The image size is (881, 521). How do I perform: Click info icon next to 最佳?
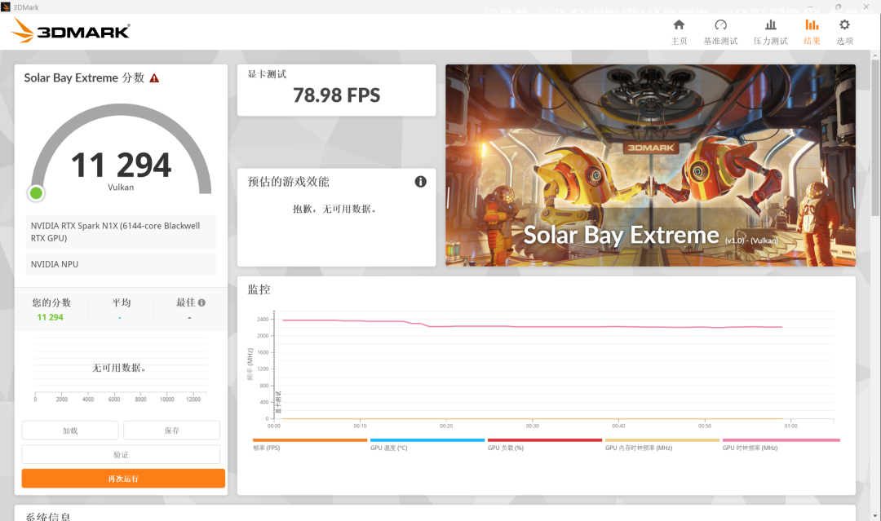click(201, 302)
